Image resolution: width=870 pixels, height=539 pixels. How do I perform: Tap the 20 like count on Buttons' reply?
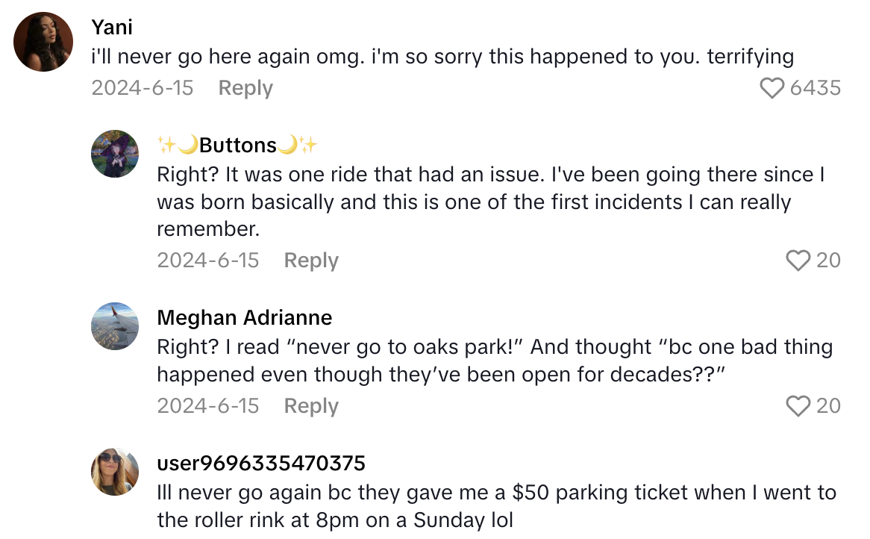point(830,261)
